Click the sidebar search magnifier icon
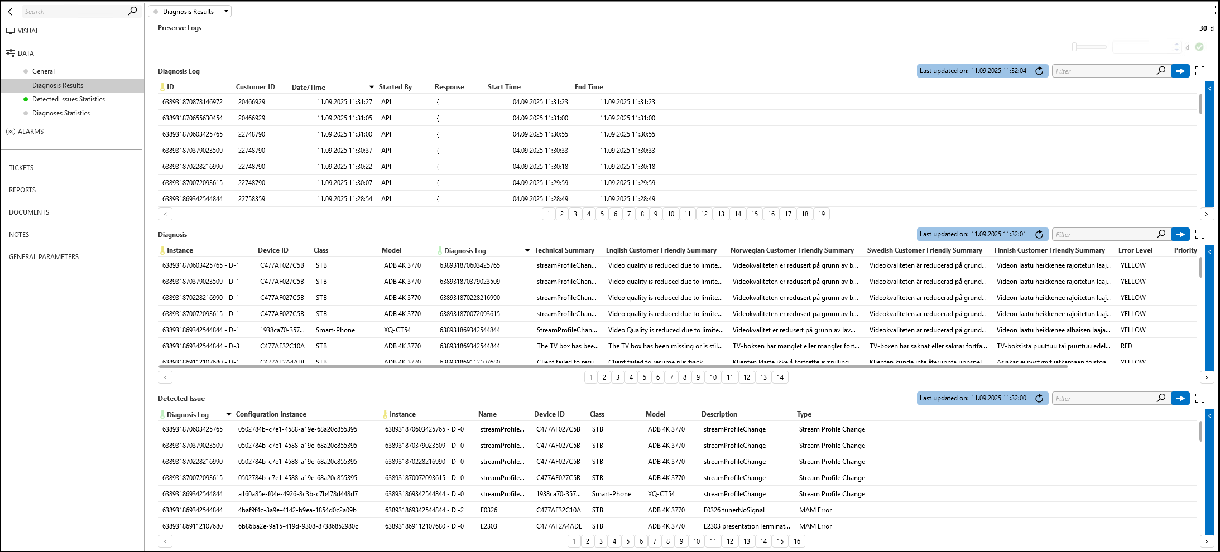This screenshot has height=552, width=1220. [132, 11]
